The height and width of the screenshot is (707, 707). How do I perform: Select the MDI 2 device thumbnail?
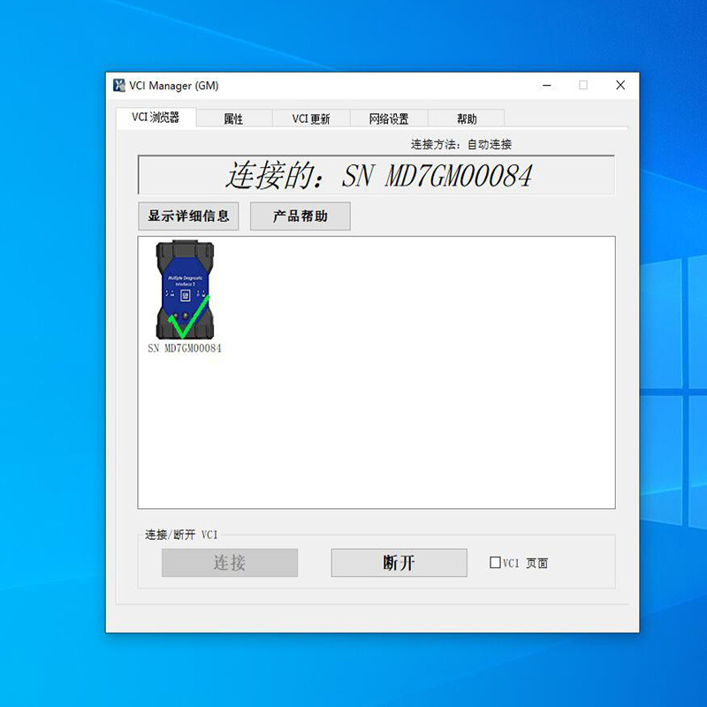[185, 290]
